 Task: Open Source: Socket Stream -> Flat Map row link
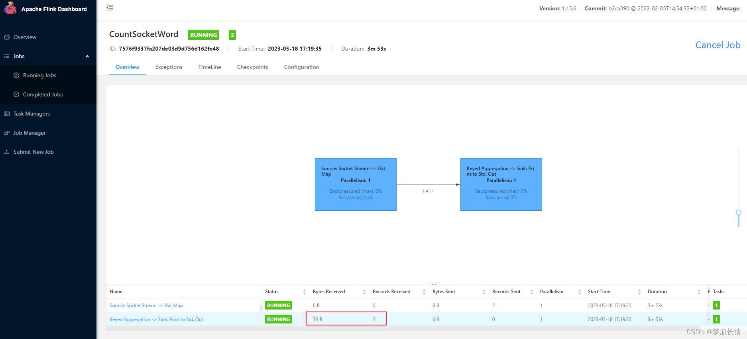(146, 306)
